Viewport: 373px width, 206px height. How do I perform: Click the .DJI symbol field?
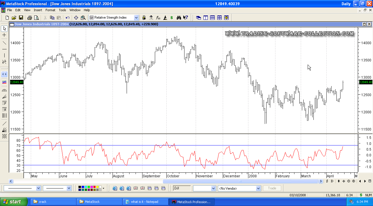(x=182, y=188)
